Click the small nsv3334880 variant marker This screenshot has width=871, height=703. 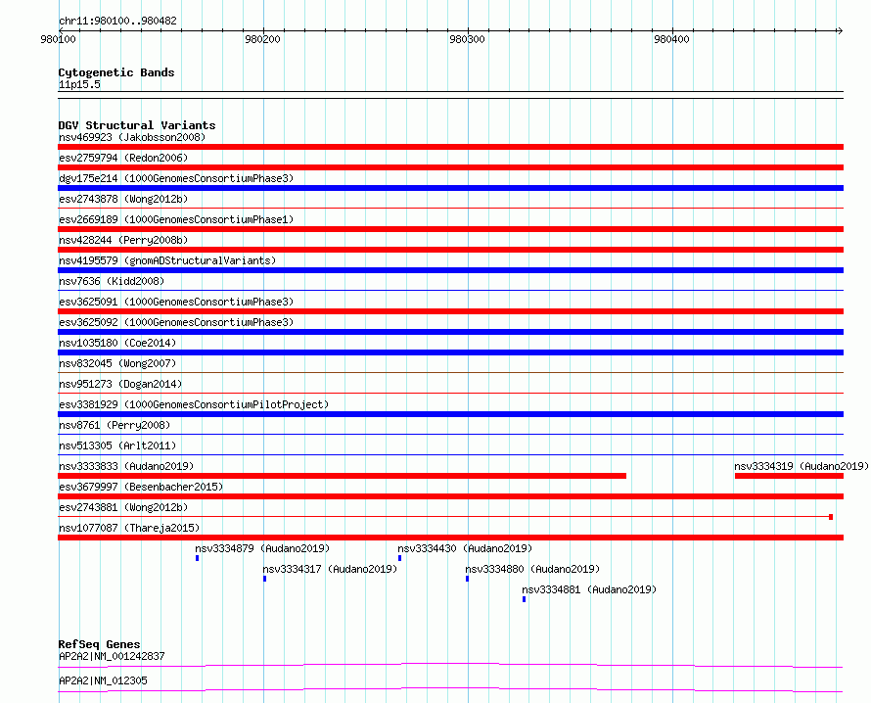(467, 579)
